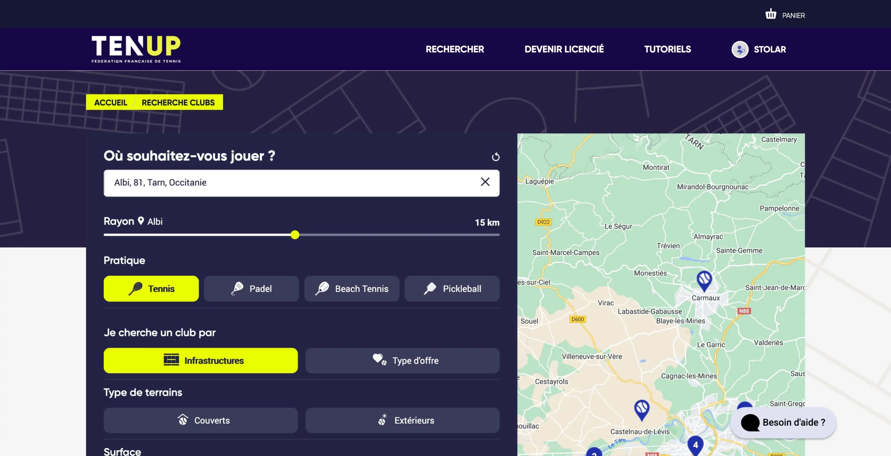891x456 pixels.
Task: Click the Montirat map label
Action: tap(656, 167)
